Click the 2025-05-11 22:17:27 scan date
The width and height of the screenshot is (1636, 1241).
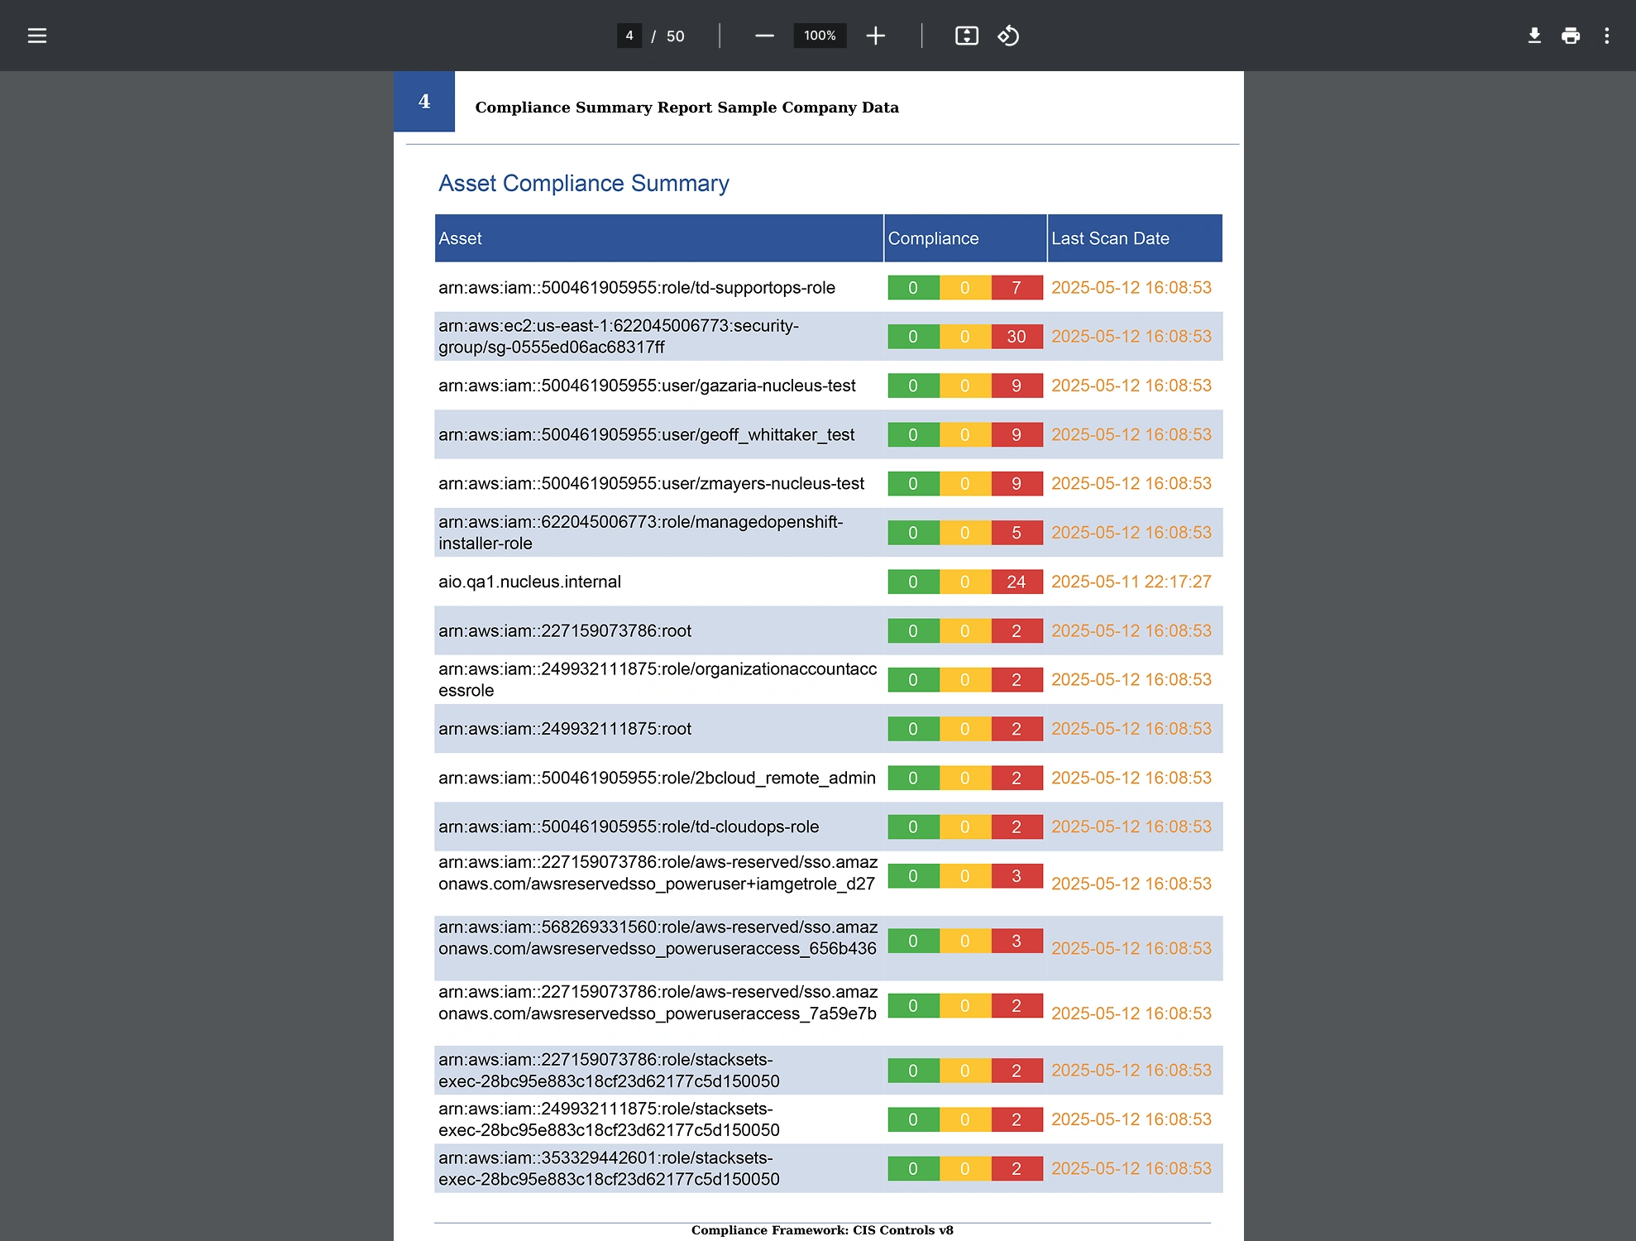pyautogui.click(x=1131, y=582)
